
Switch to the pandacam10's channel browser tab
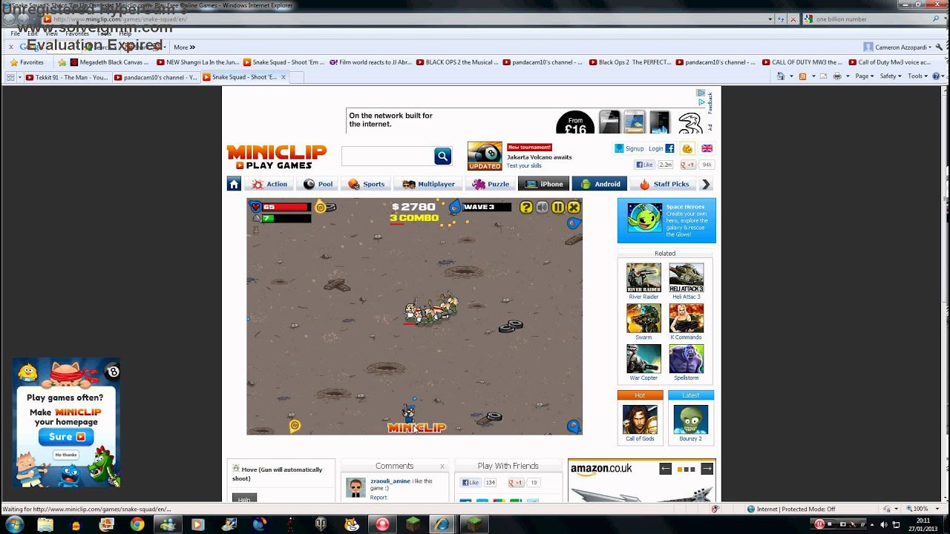154,77
